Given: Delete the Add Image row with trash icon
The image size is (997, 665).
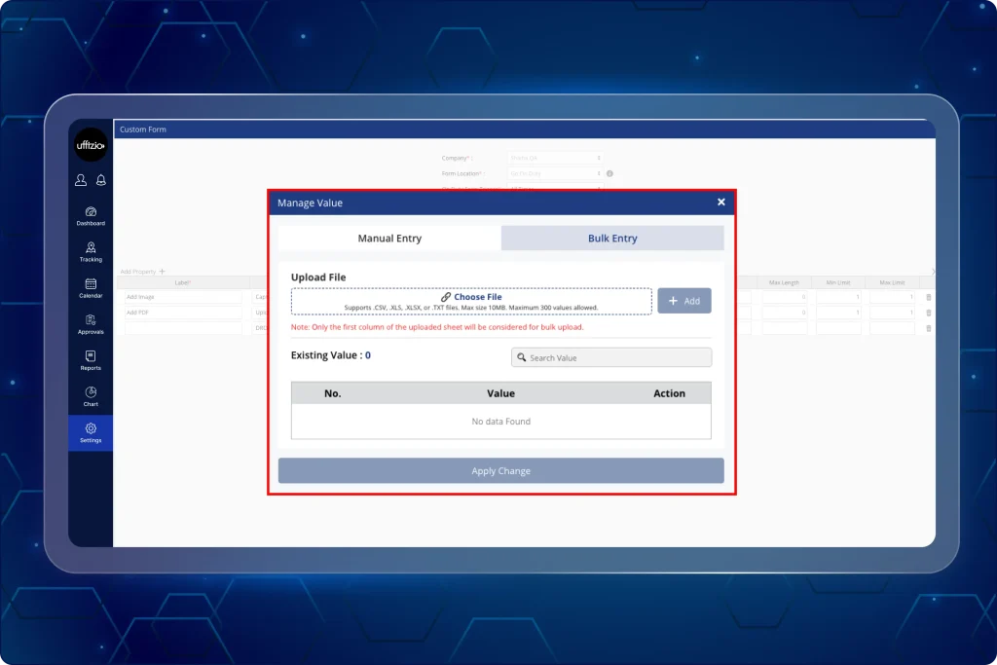Looking at the screenshot, I should tap(928, 297).
